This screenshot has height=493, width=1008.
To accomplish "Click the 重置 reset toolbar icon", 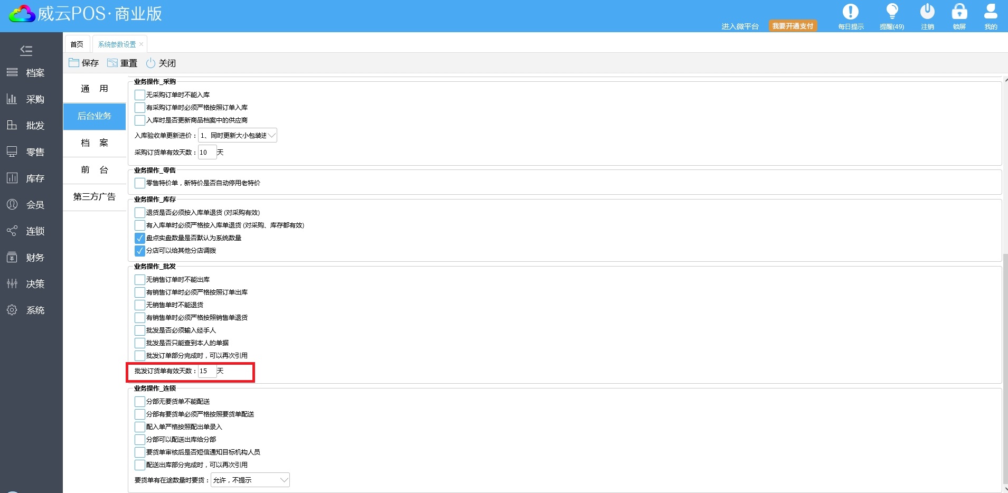I will click(112, 63).
